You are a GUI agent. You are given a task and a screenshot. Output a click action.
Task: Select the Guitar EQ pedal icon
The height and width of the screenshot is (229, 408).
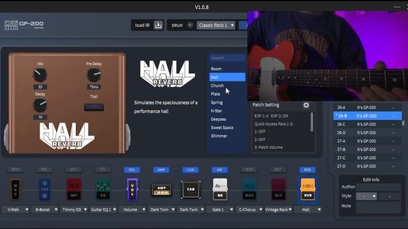point(103,190)
